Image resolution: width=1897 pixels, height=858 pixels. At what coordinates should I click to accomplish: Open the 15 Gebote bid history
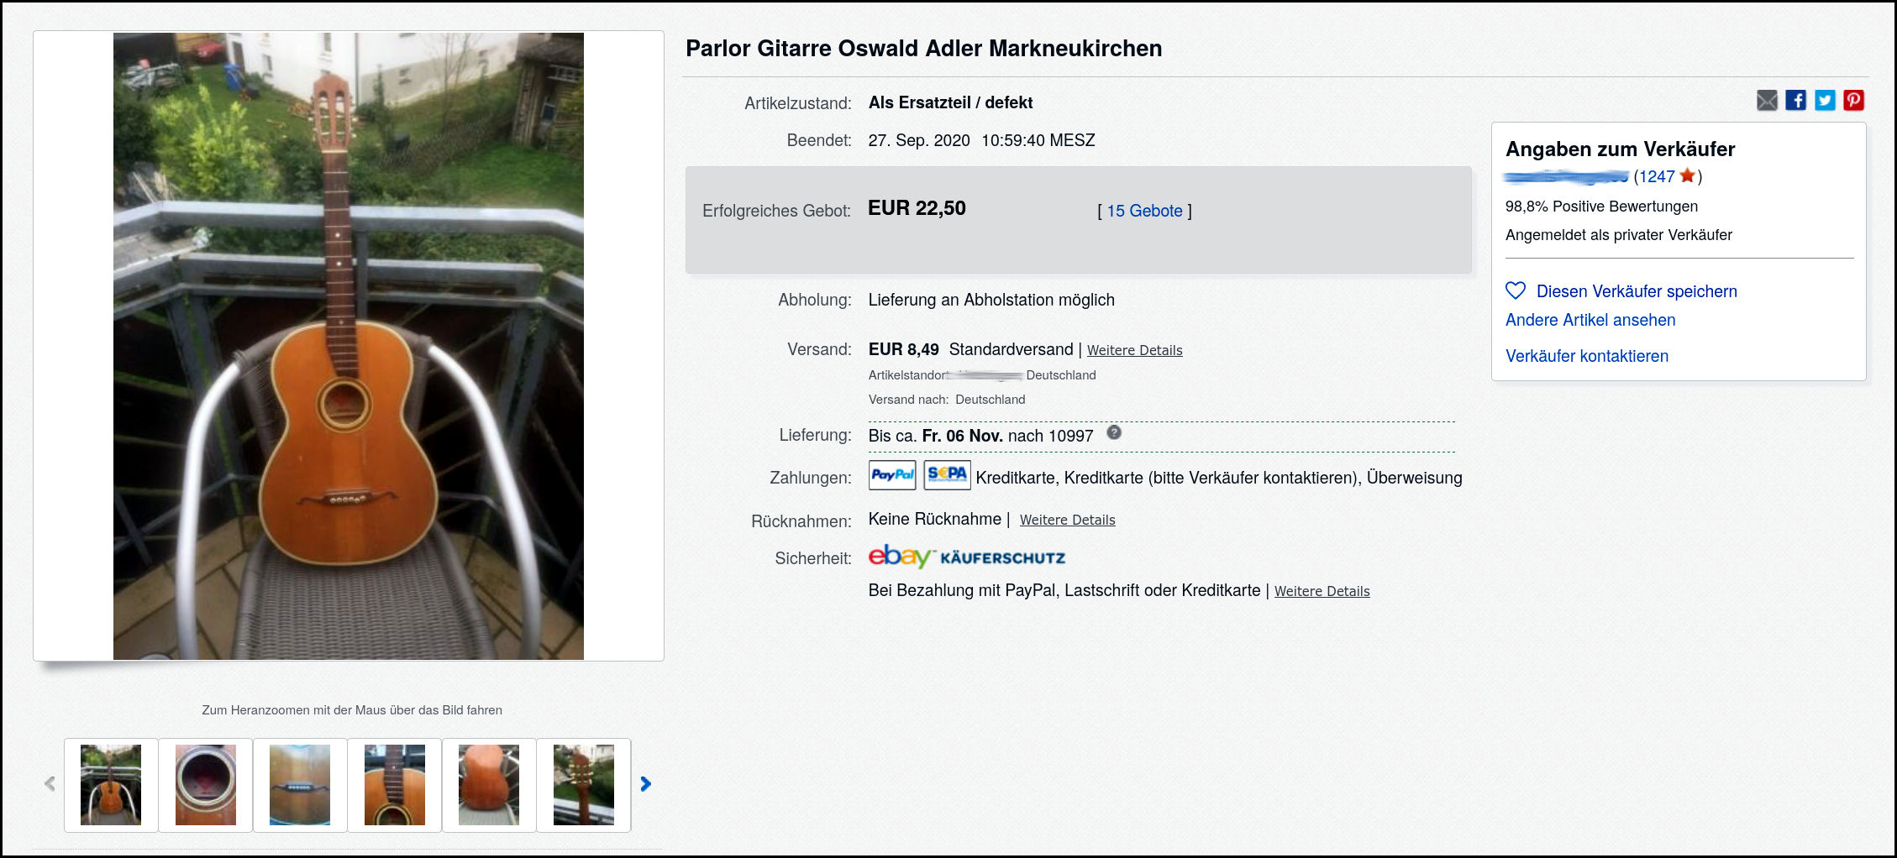(1144, 211)
